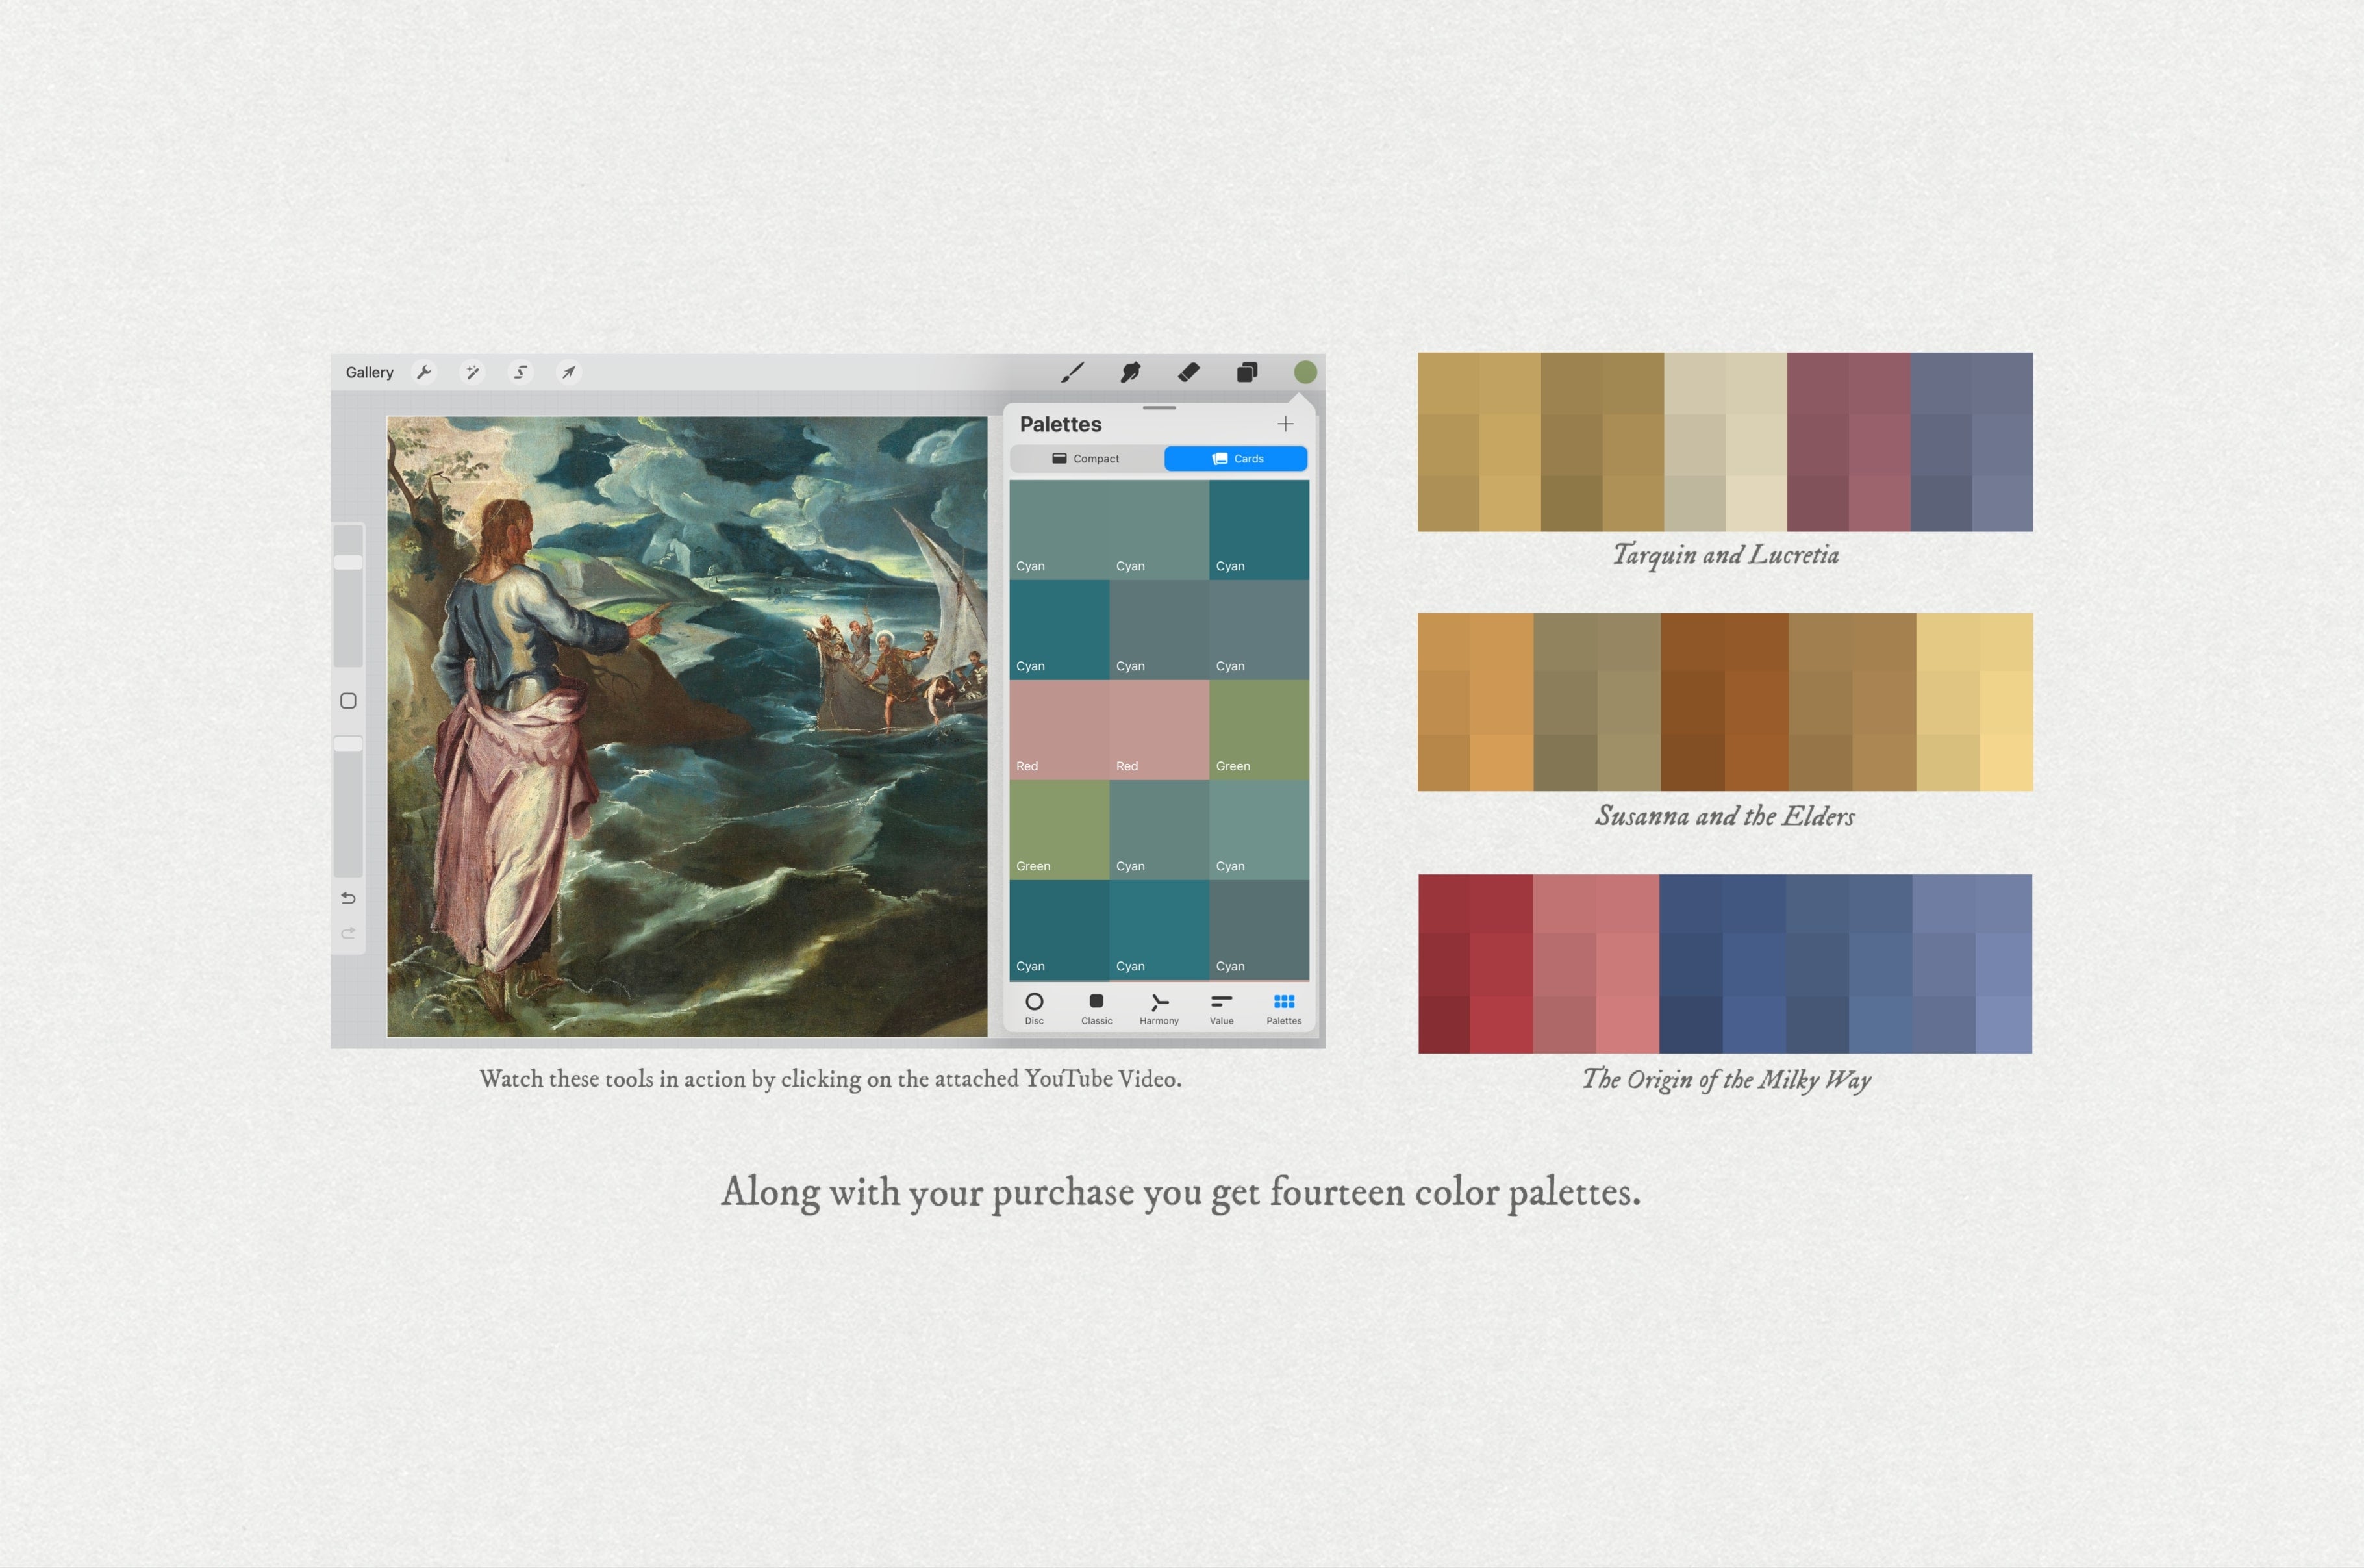Enable the Palettes tab at panel bottom
Image resolution: width=2364 pixels, height=1568 pixels.
[1283, 1008]
